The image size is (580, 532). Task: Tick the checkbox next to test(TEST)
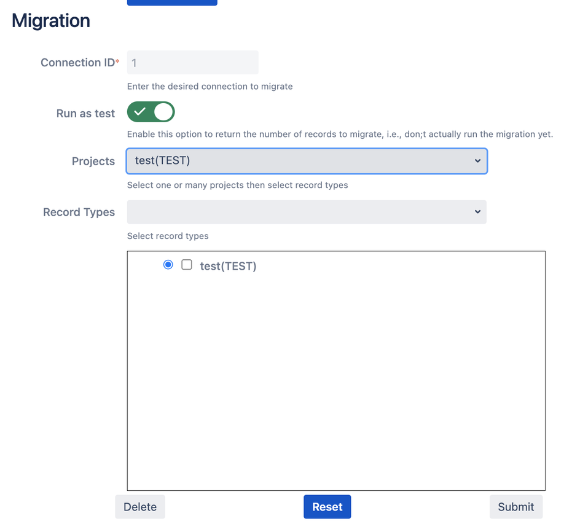[187, 265]
